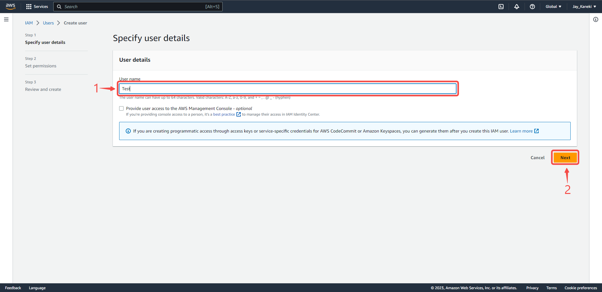
Task: Open the Jay_Kaneki account menu
Action: point(584,7)
